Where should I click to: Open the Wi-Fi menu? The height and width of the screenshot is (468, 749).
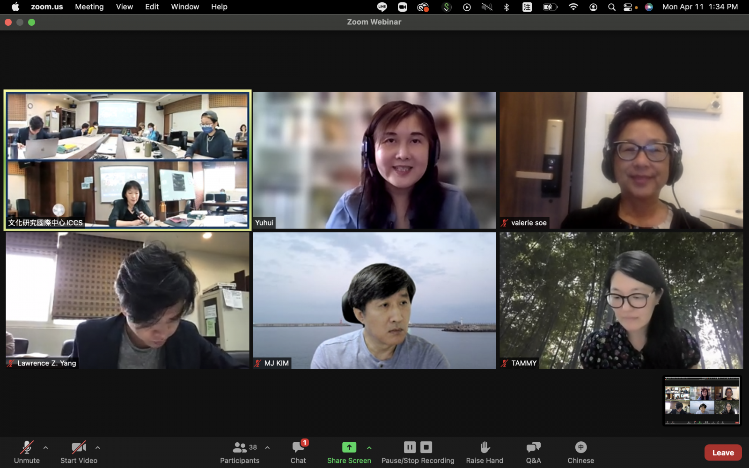[x=573, y=7]
